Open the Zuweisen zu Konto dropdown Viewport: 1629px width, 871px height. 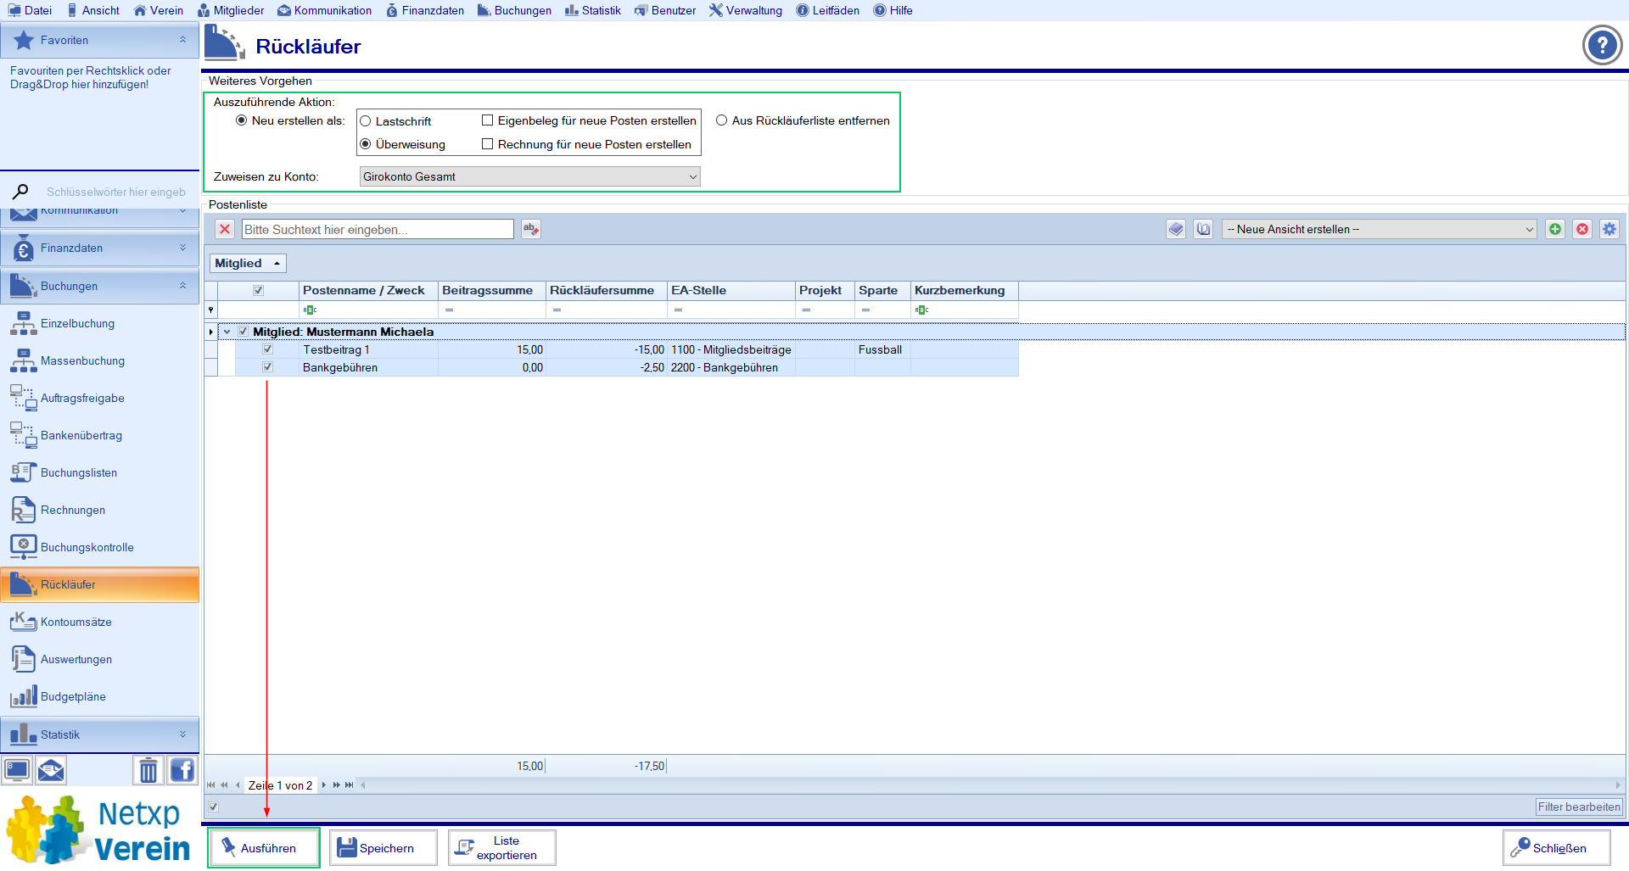tap(529, 176)
